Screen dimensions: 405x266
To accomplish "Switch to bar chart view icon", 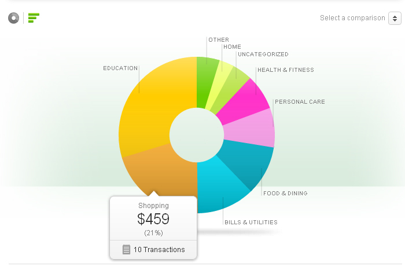I will point(34,18).
